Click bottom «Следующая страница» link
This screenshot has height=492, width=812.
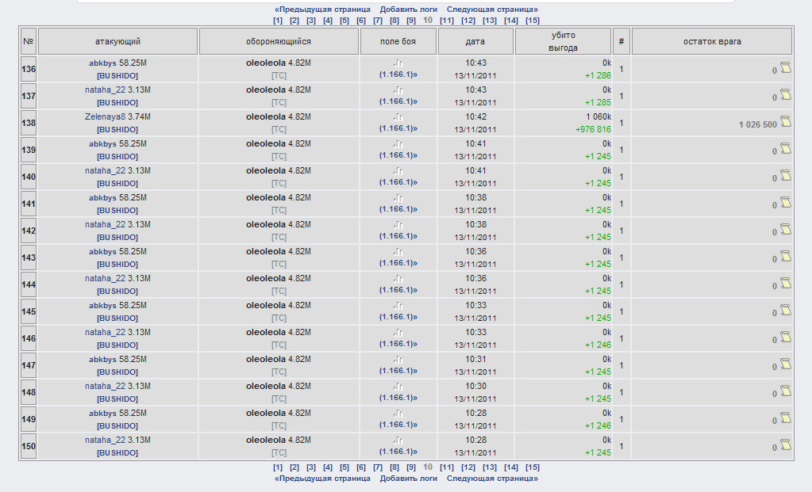[x=492, y=479]
